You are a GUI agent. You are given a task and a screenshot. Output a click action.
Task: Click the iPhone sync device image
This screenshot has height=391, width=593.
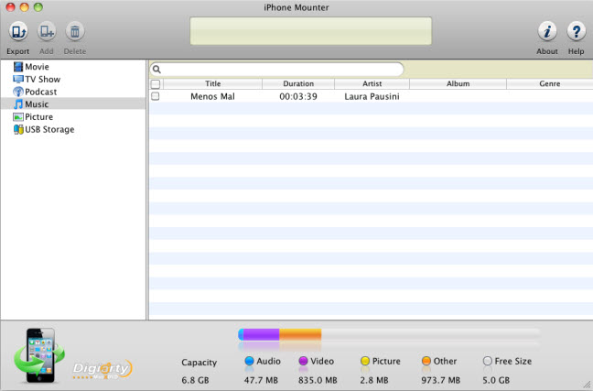(39, 355)
